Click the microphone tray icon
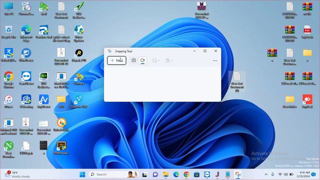Image resolution: width=320 pixels, height=180 pixels. pos(272,174)
